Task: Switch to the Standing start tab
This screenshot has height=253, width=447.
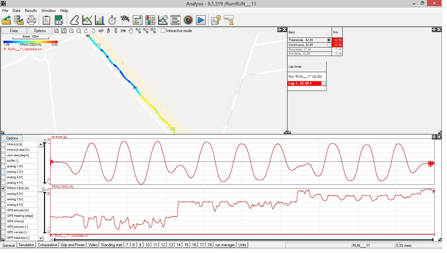Action: coord(112,245)
